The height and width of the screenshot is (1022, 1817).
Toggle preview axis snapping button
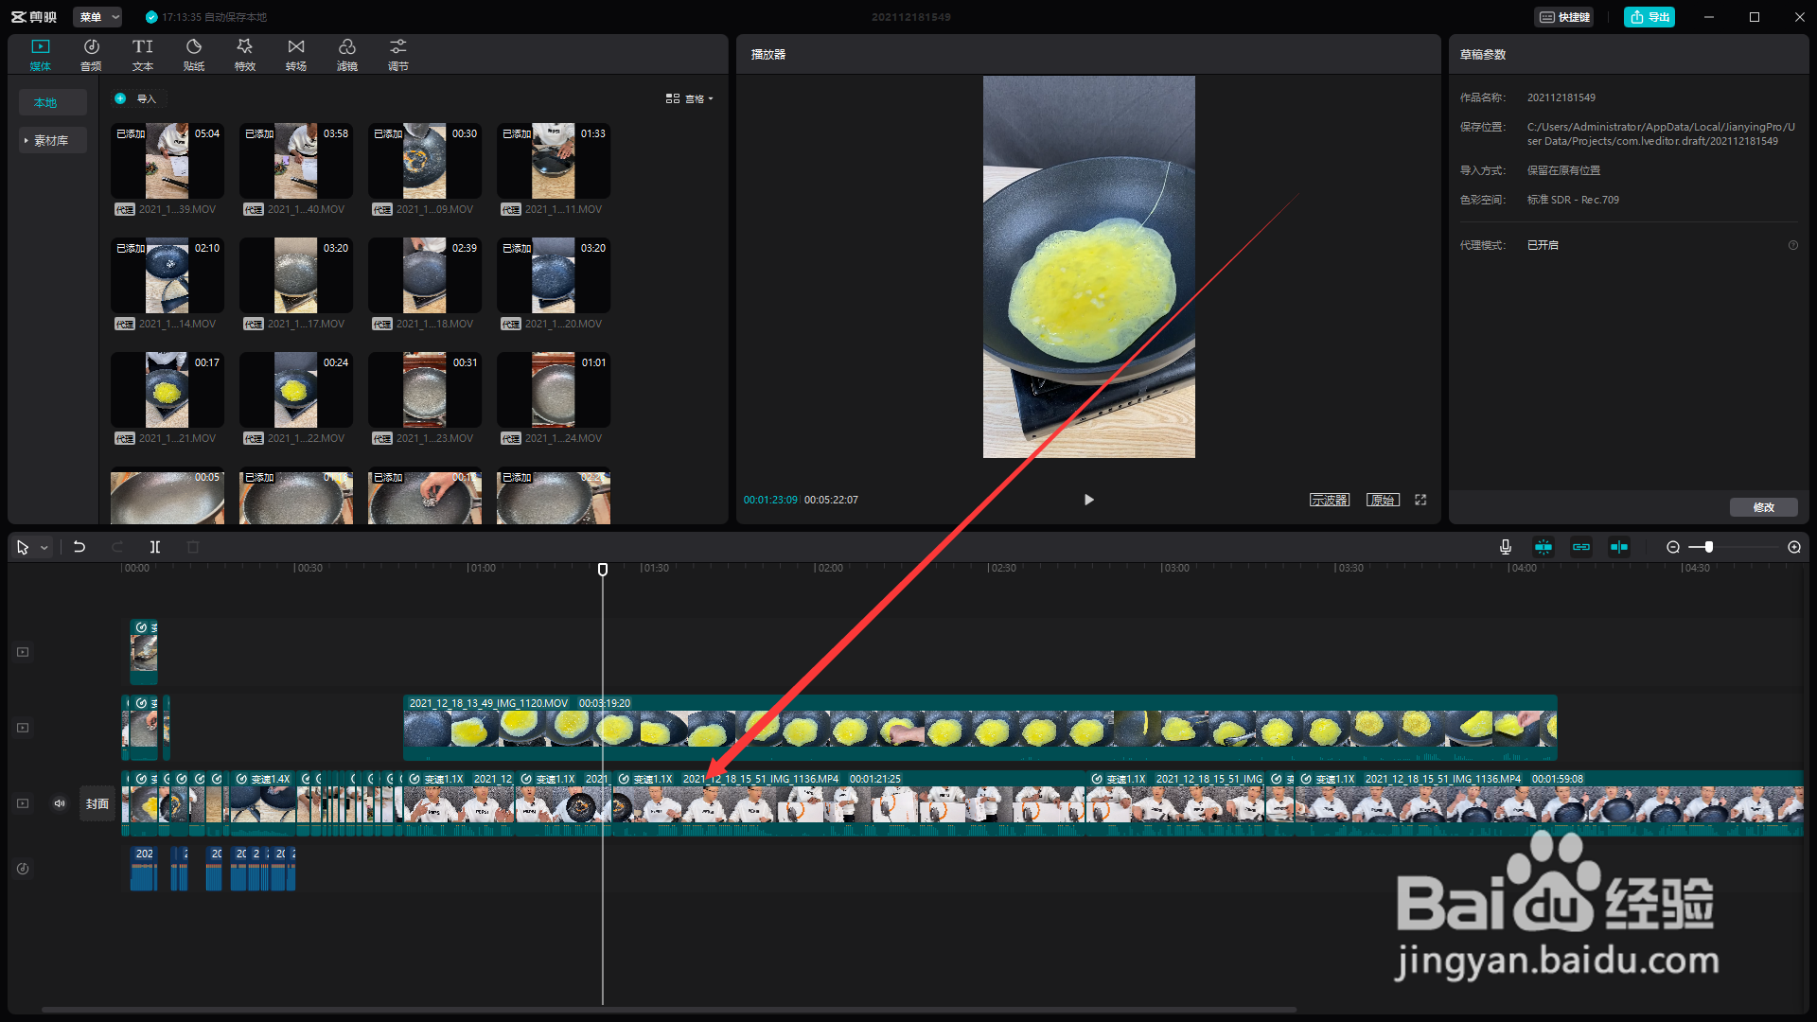1619,547
